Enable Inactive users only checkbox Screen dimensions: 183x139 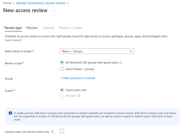(x=62, y=131)
